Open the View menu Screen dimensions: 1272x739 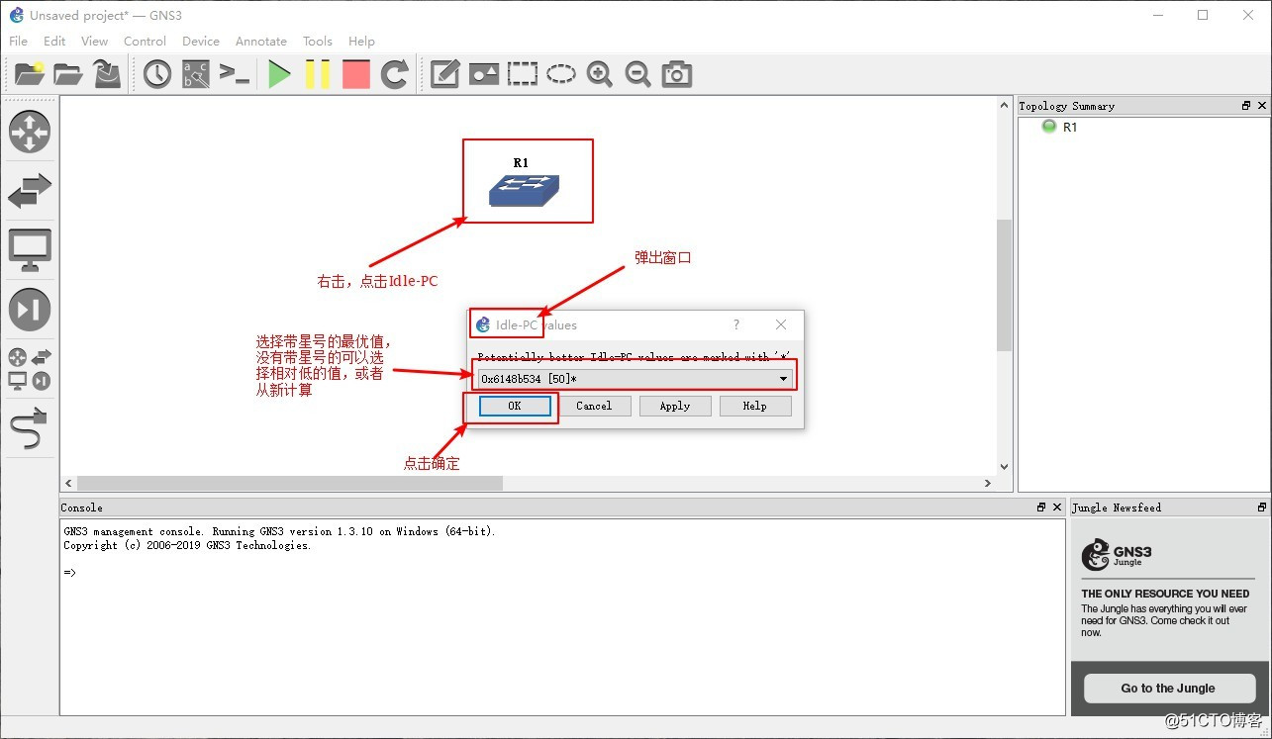pos(95,42)
